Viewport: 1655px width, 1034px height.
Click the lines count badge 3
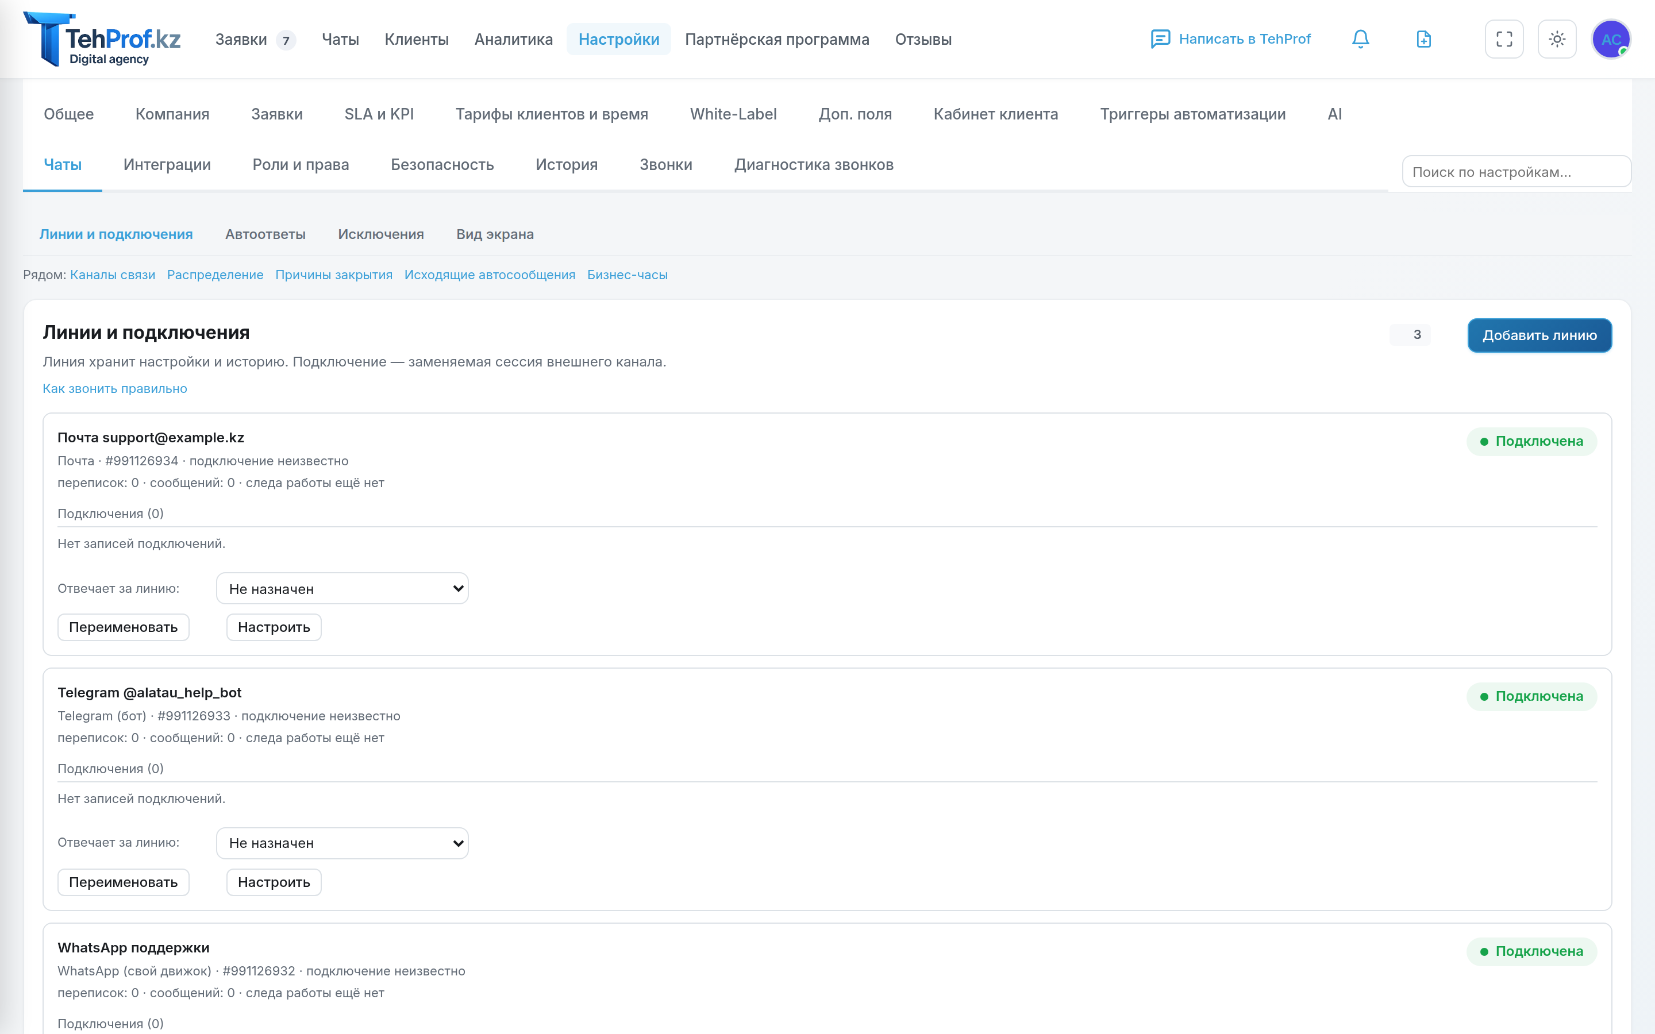(1410, 334)
